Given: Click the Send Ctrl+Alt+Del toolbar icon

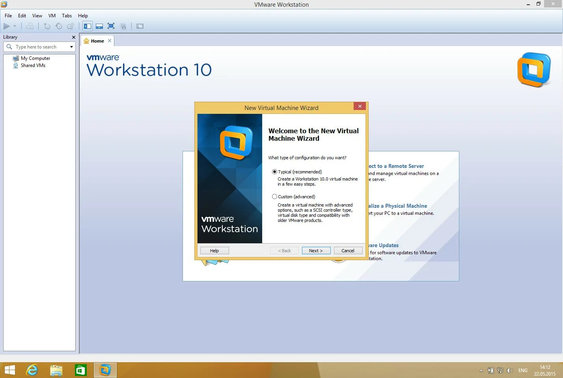Looking at the screenshot, I should (x=30, y=26).
